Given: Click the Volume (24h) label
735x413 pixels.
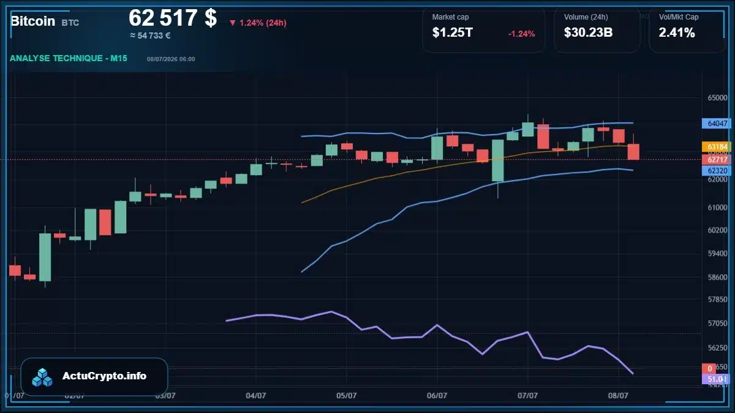Looking at the screenshot, I should tap(586, 17).
